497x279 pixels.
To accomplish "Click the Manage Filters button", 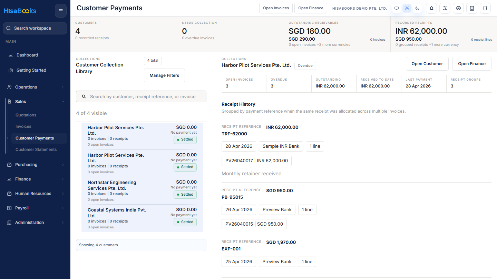I will click(164, 75).
